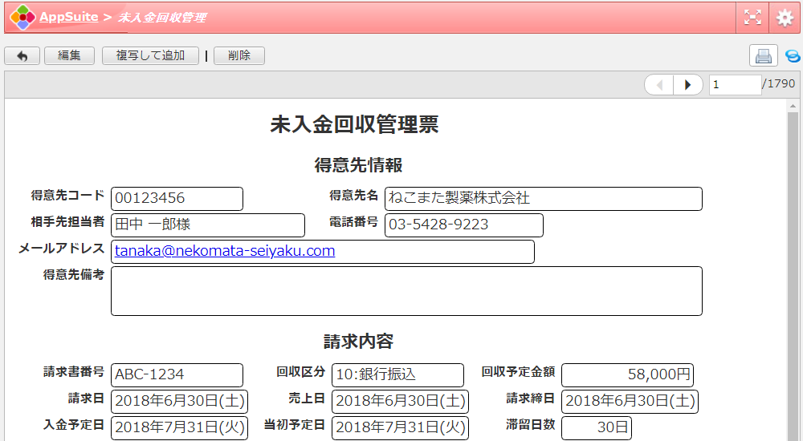Image resolution: width=803 pixels, height=441 pixels.
Task: Click the 請求日 date field
Action: pyautogui.click(x=179, y=401)
